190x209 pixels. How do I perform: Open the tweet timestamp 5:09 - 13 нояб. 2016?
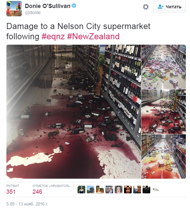coord(27,204)
